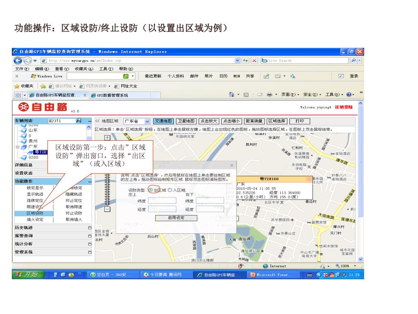The height and width of the screenshot is (314, 418).
Task: Click the 左上 纬度 input field
Action: pos(162,201)
